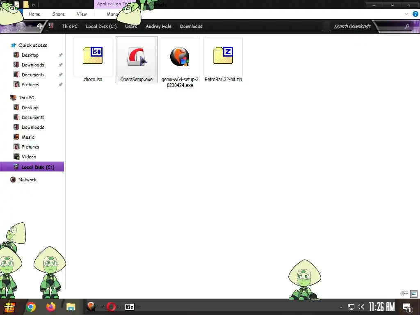420x315 pixels.
Task: Click the 11:26 AM clock
Action: (x=382, y=307)
